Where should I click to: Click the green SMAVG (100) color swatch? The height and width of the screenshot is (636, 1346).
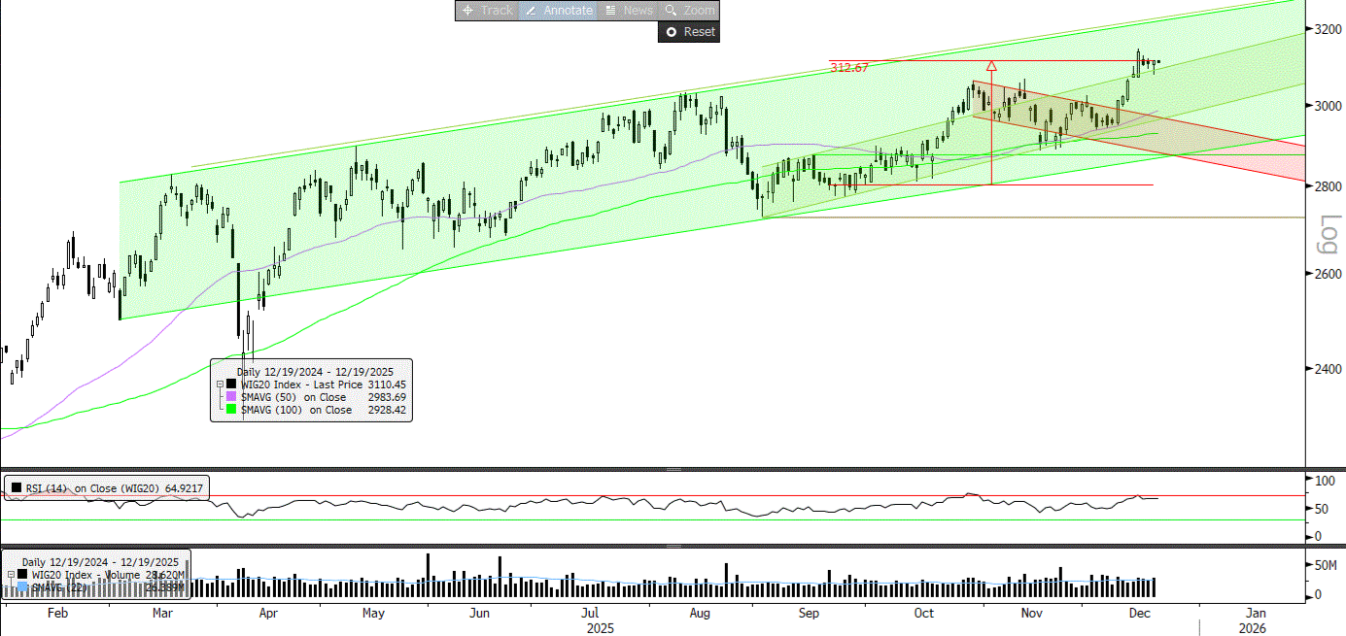(x=231, y=411)
